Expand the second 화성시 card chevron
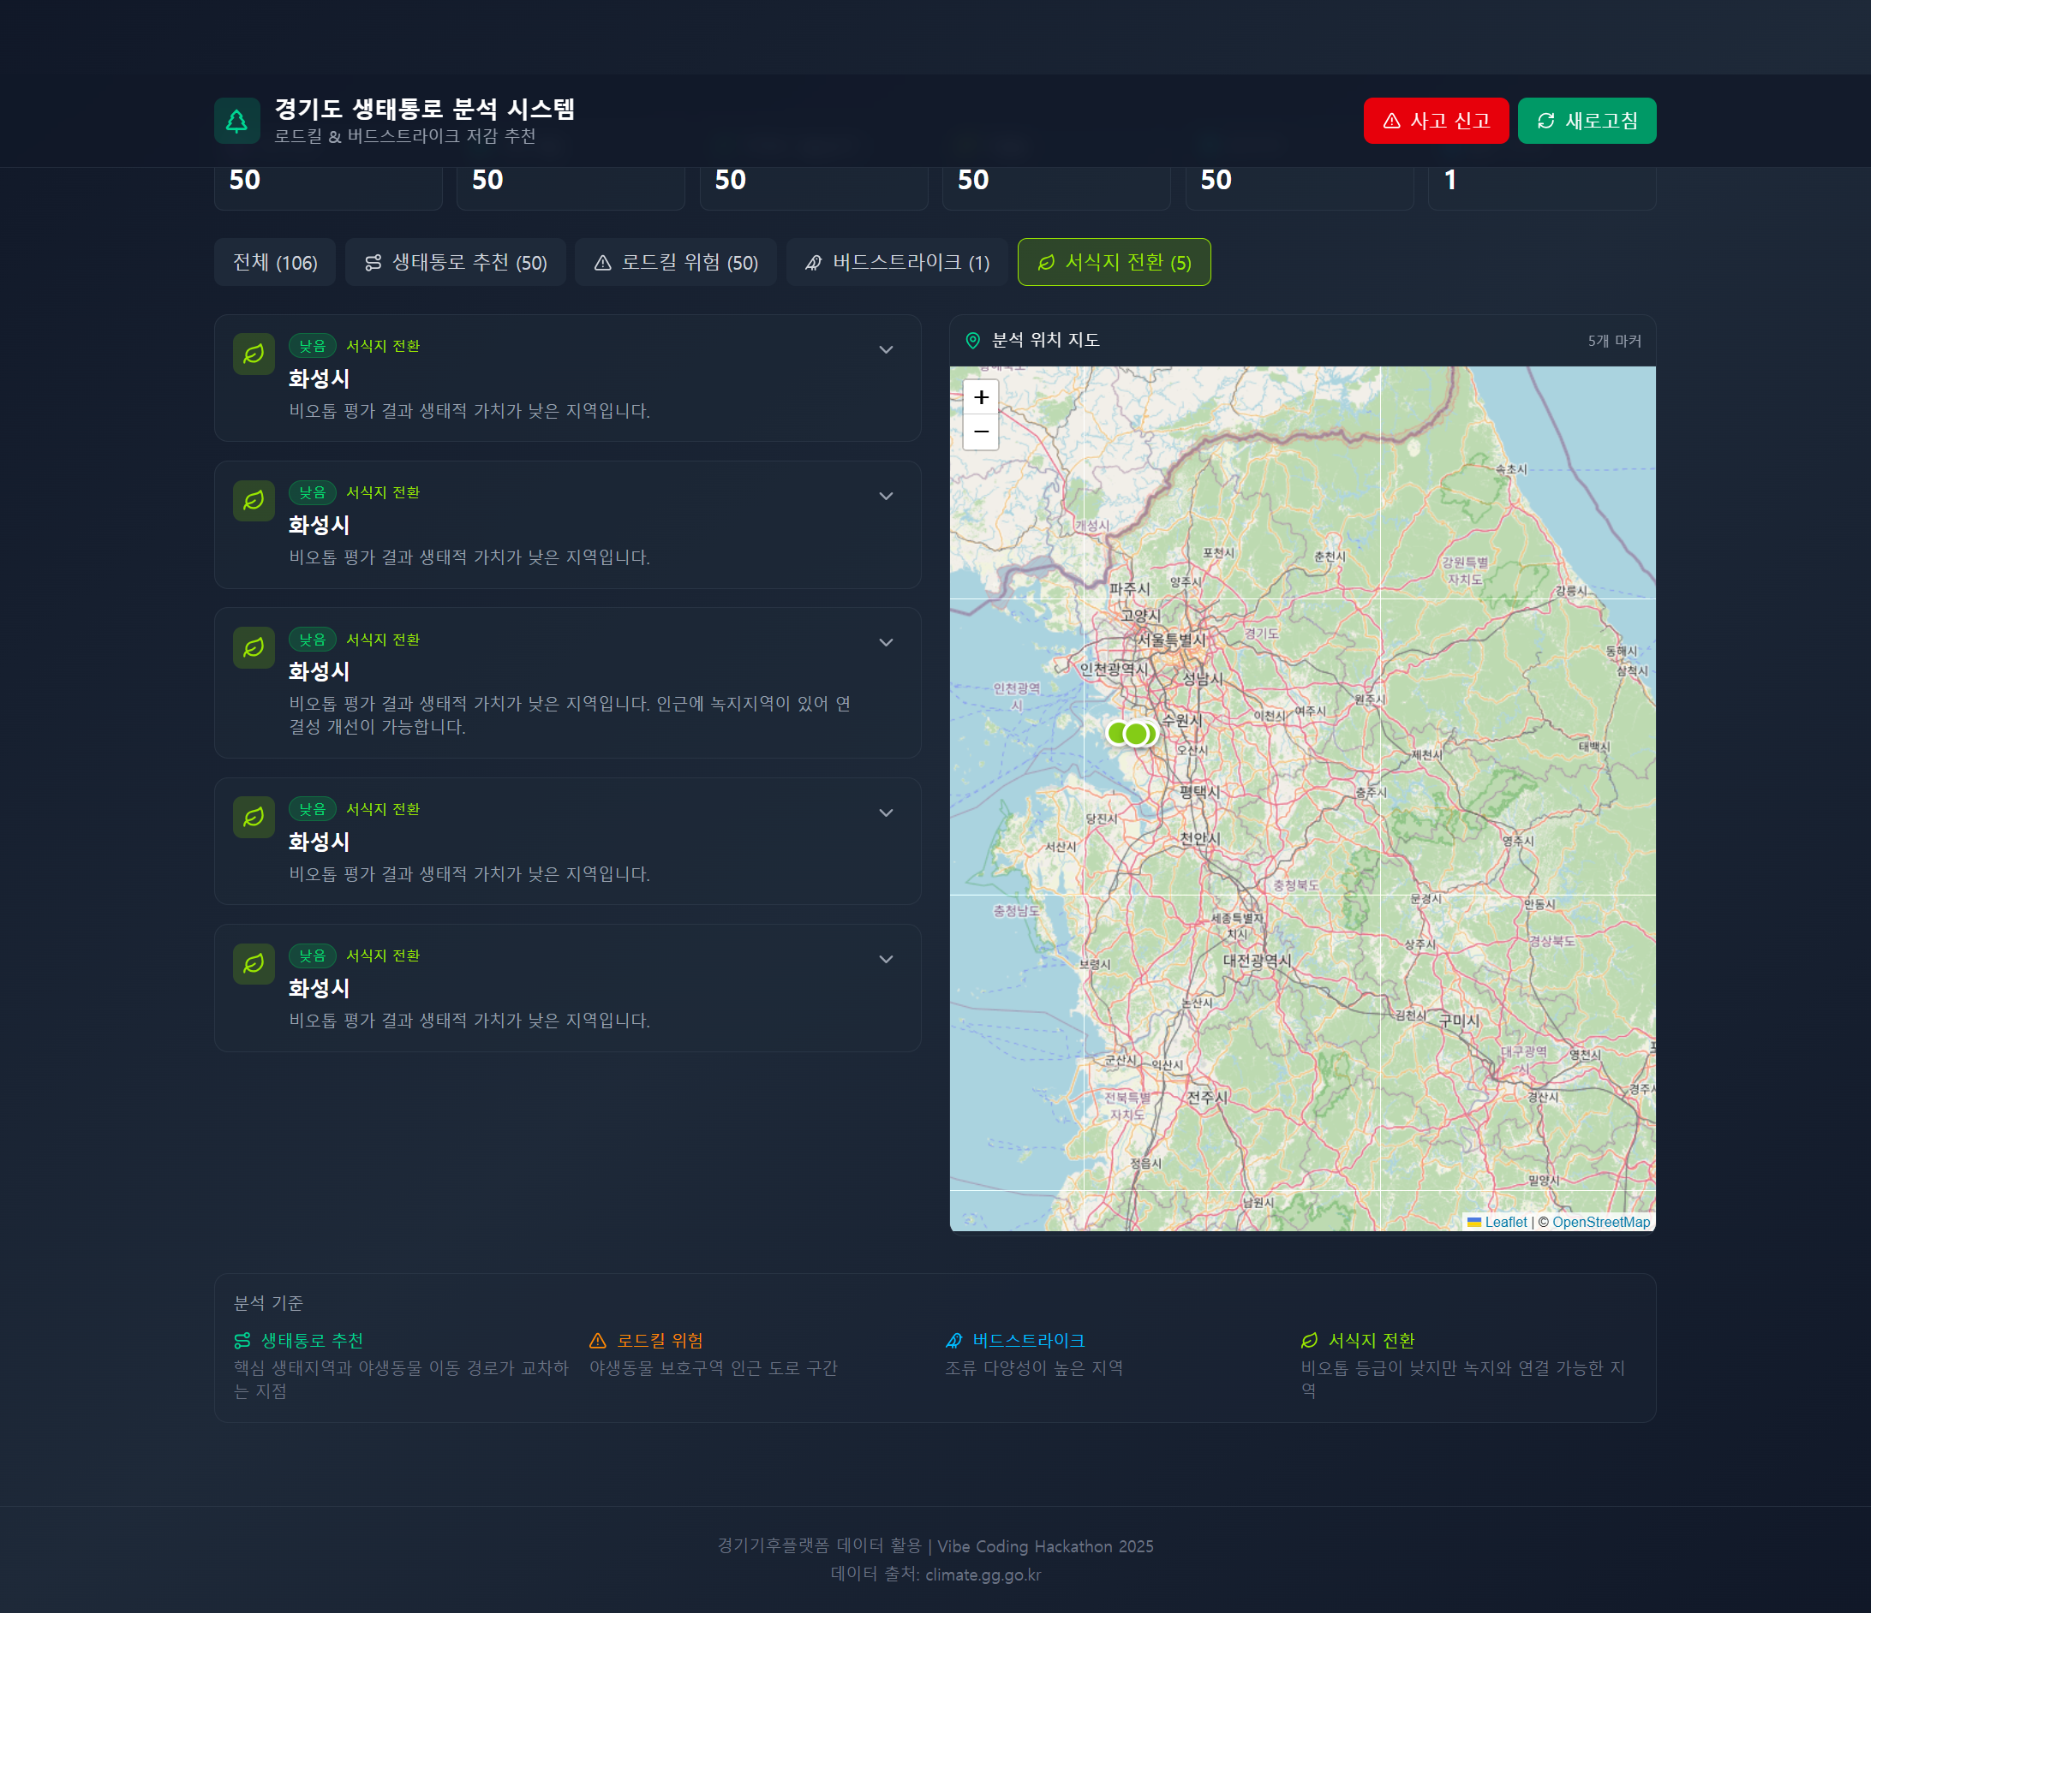 point(886,497)
